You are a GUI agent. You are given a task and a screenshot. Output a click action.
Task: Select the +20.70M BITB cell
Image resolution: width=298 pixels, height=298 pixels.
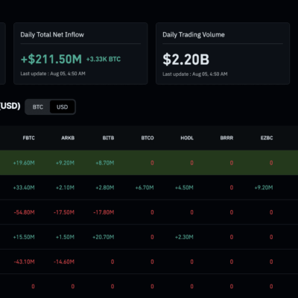click(104, 237)
